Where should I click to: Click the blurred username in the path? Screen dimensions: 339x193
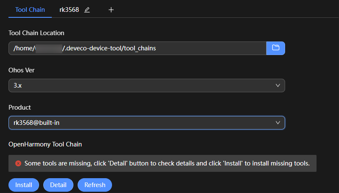48,48
